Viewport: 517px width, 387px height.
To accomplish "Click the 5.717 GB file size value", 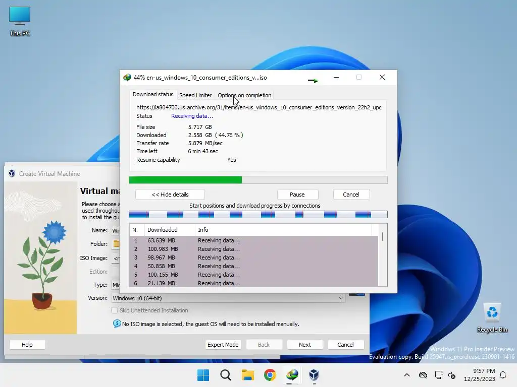I will click(200, 126).
